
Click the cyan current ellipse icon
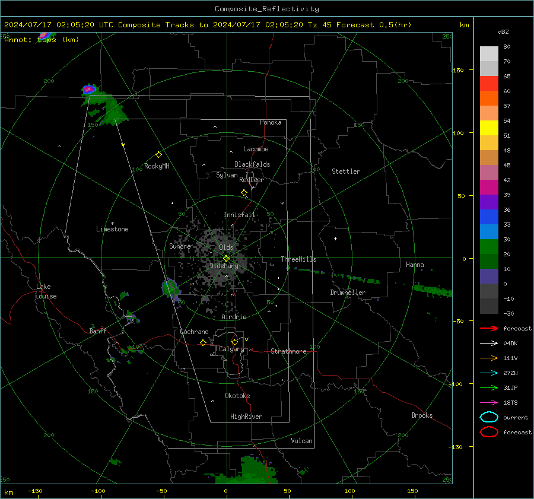tap(489, 417)
